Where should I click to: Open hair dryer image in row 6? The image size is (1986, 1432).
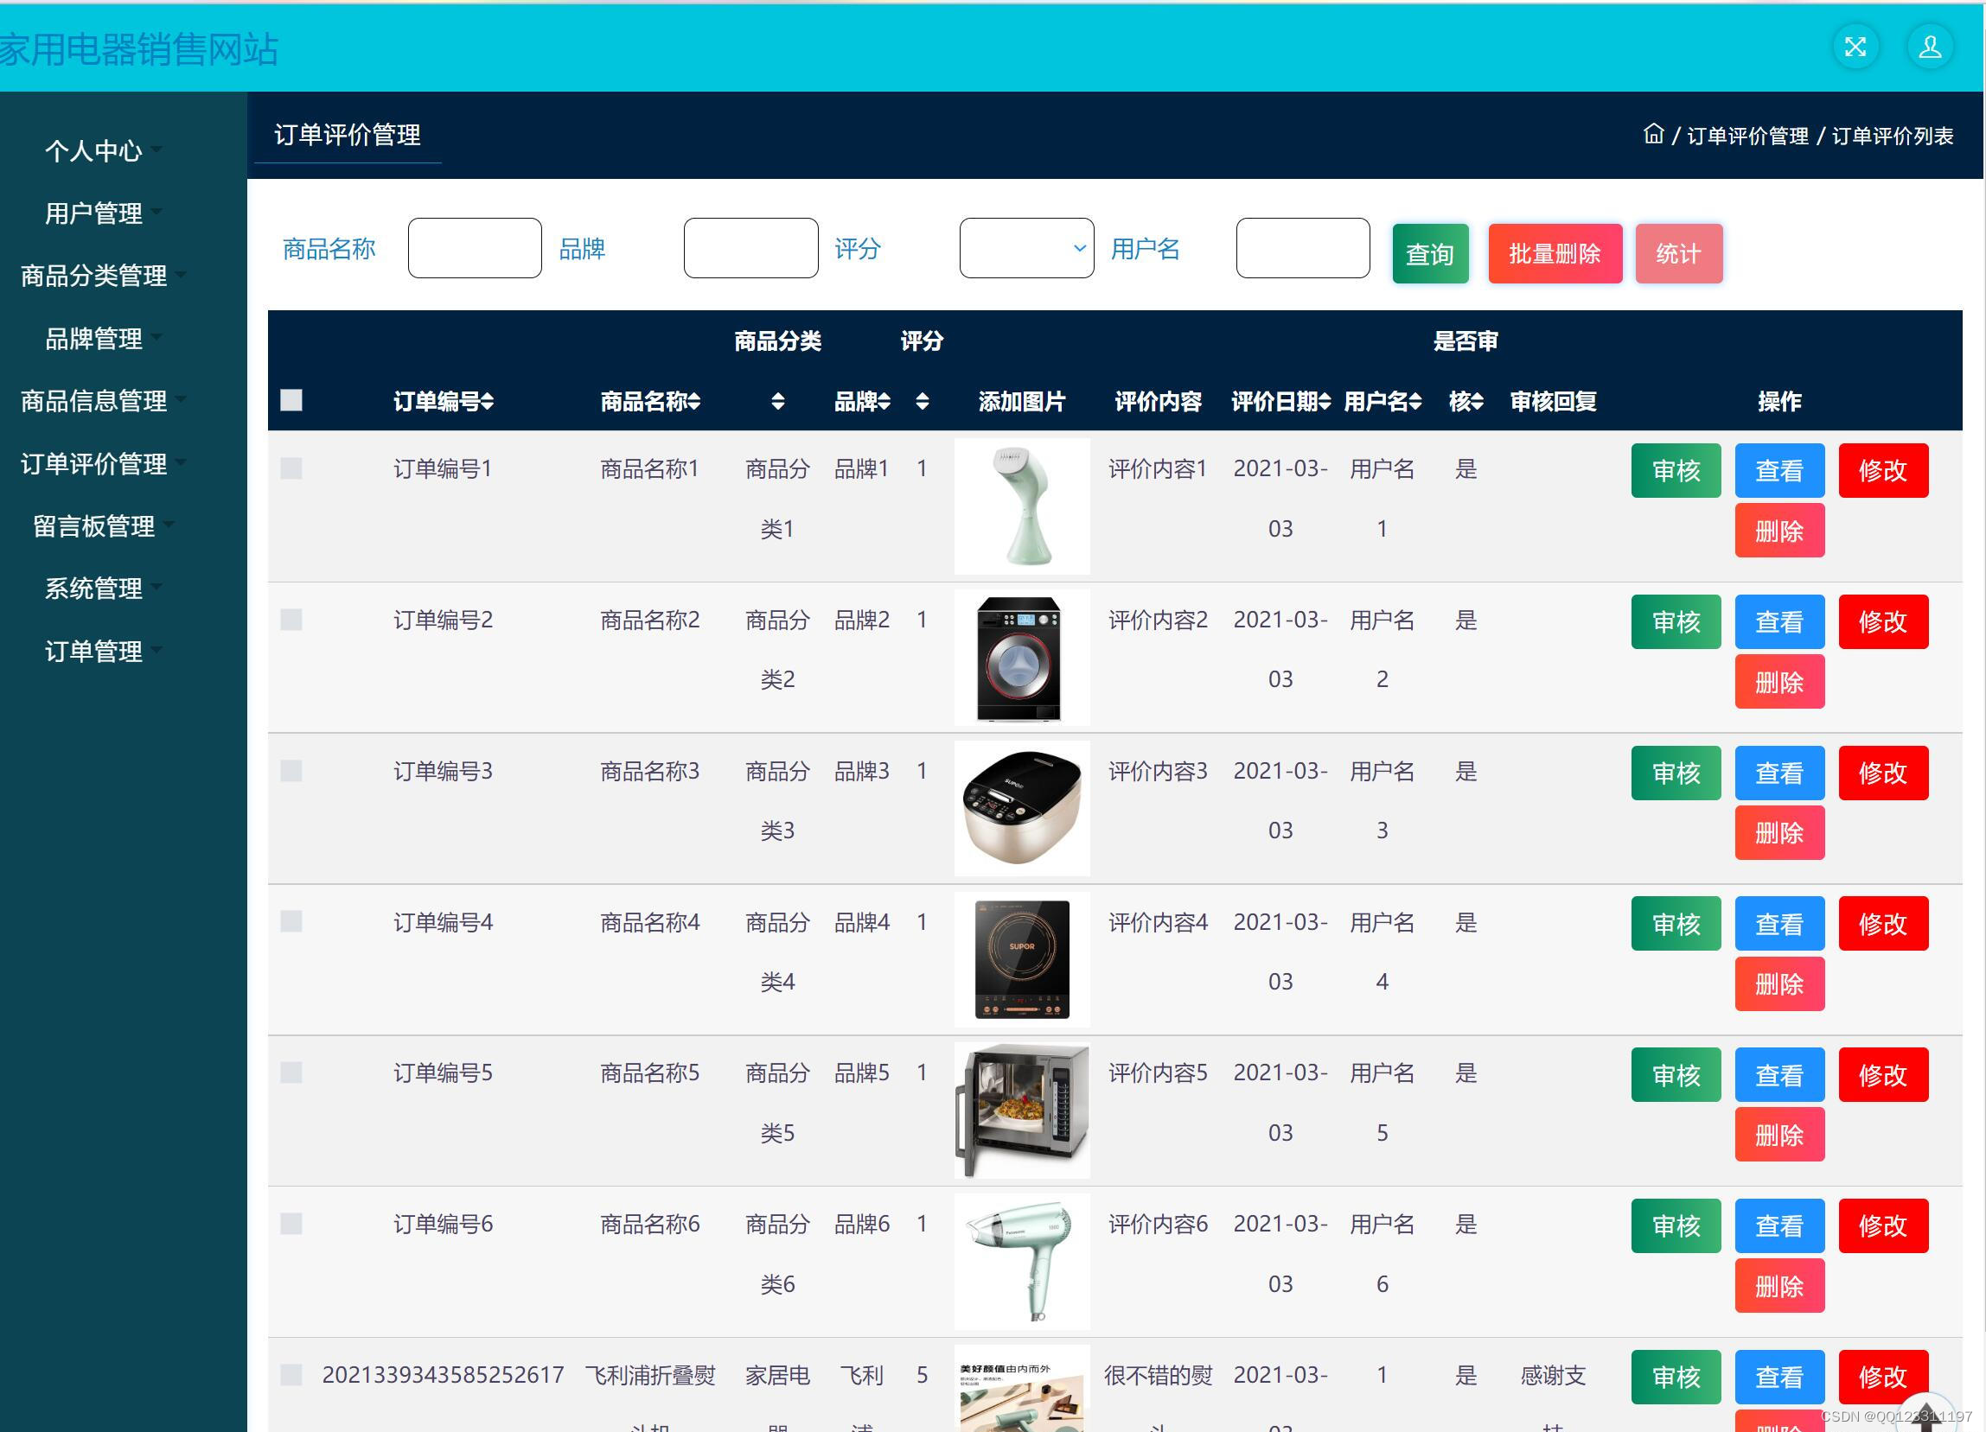1021,1261
